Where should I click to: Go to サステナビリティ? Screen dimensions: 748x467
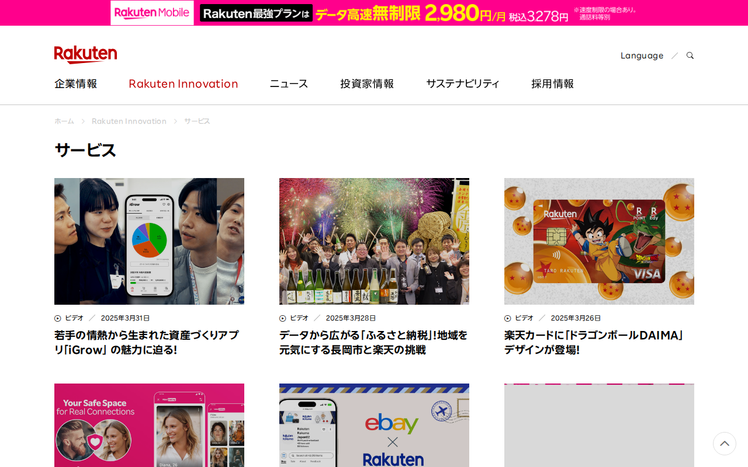point(462,83)
